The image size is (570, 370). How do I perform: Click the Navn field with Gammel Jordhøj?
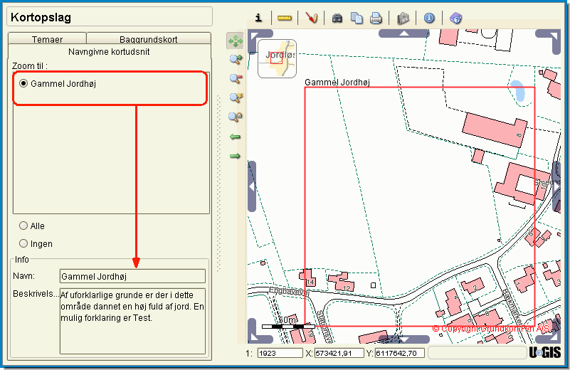click(x=132, y=276)
